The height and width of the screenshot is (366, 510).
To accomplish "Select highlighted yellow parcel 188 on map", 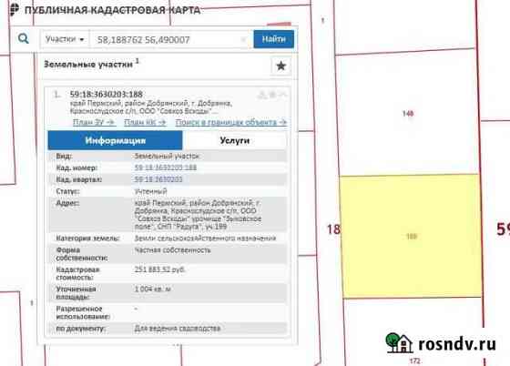I will (411, 237).
